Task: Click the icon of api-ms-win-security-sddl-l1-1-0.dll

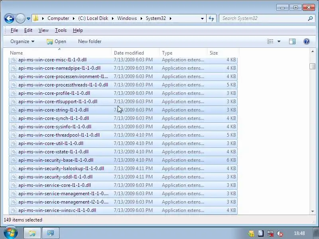Action: 14,177
